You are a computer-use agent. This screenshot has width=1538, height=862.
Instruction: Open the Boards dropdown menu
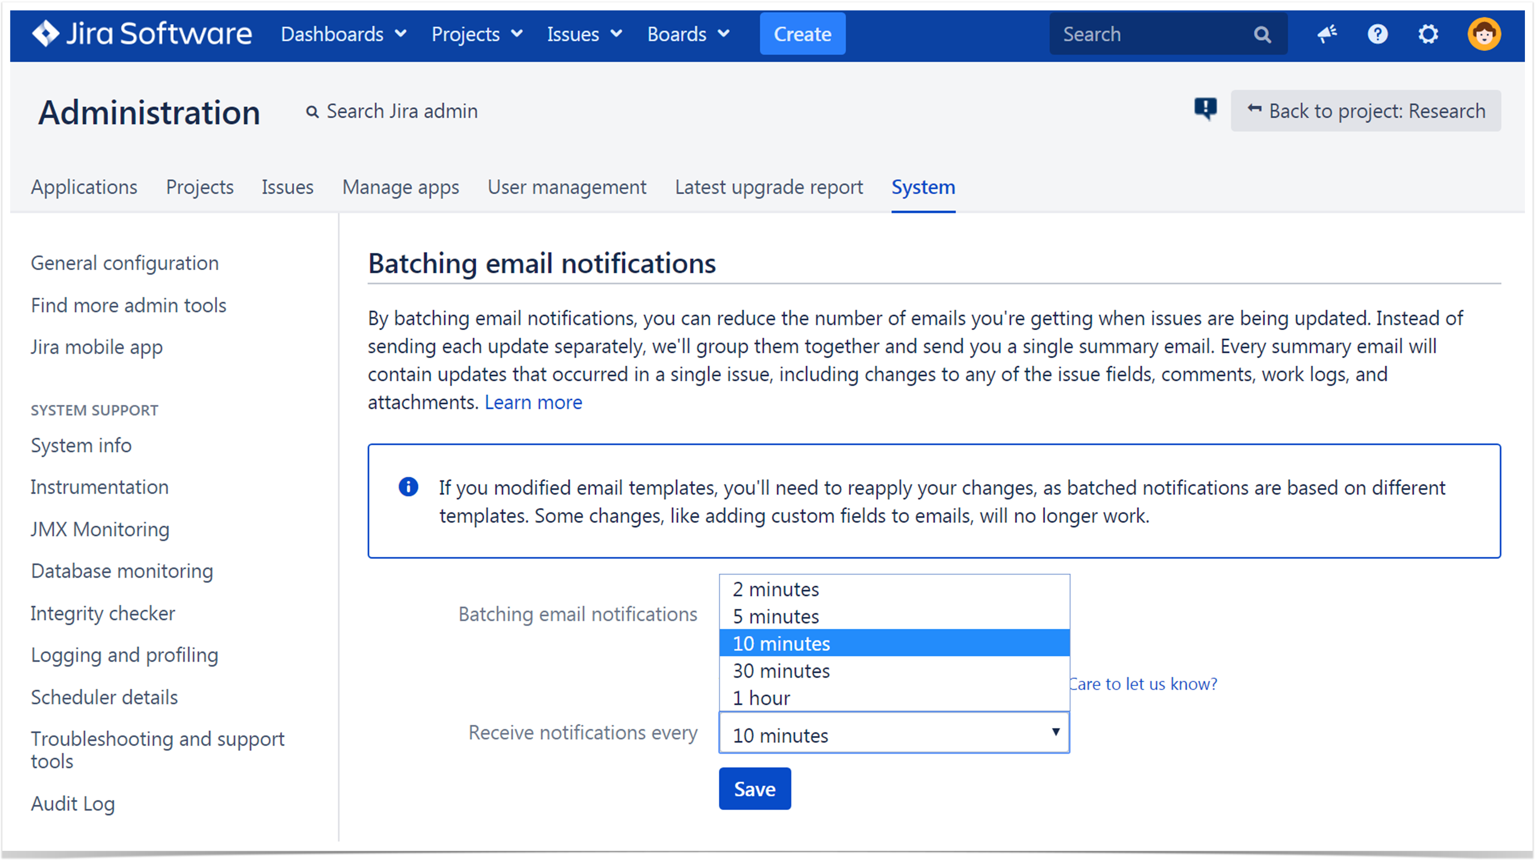[x=688, y=34]
